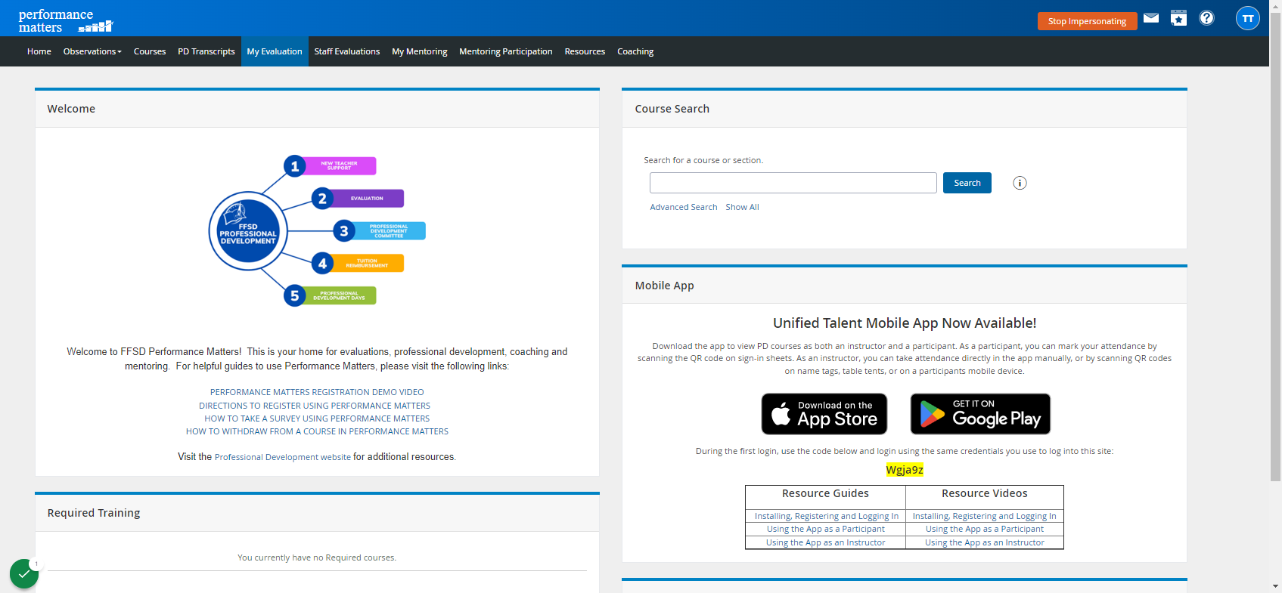The width and height of the screenshot is (1282, 593).
Task: Open guide: Using the App as a Participant
Action: point(825,529)
